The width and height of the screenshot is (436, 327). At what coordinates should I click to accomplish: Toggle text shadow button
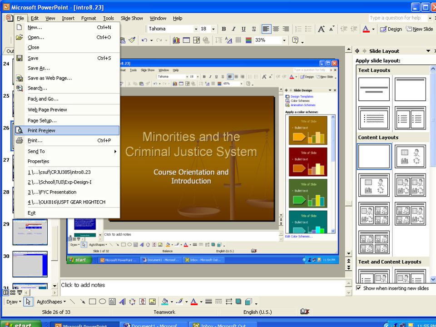tap(253, 29)
